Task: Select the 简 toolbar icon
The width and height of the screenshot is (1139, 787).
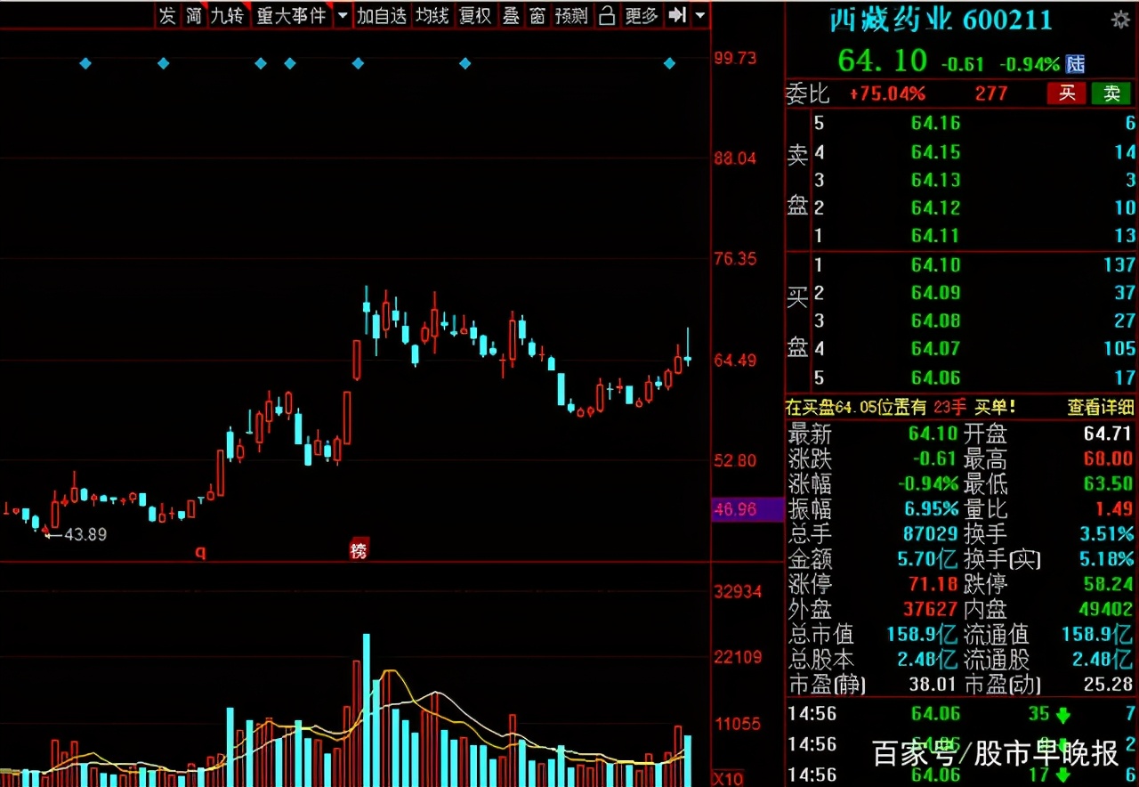Action: [x=193, y=15]
